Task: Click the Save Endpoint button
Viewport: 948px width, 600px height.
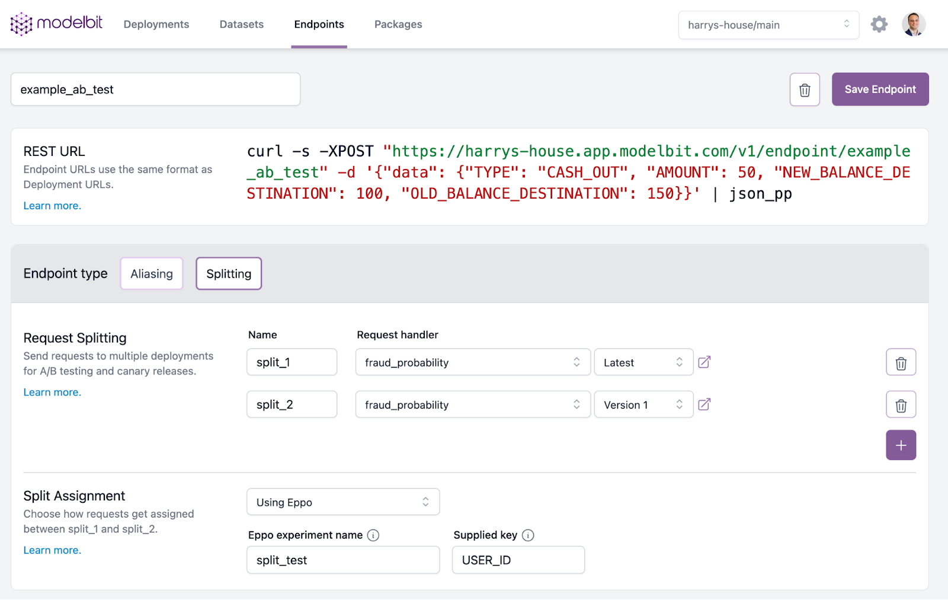Action: coord(880,90)
